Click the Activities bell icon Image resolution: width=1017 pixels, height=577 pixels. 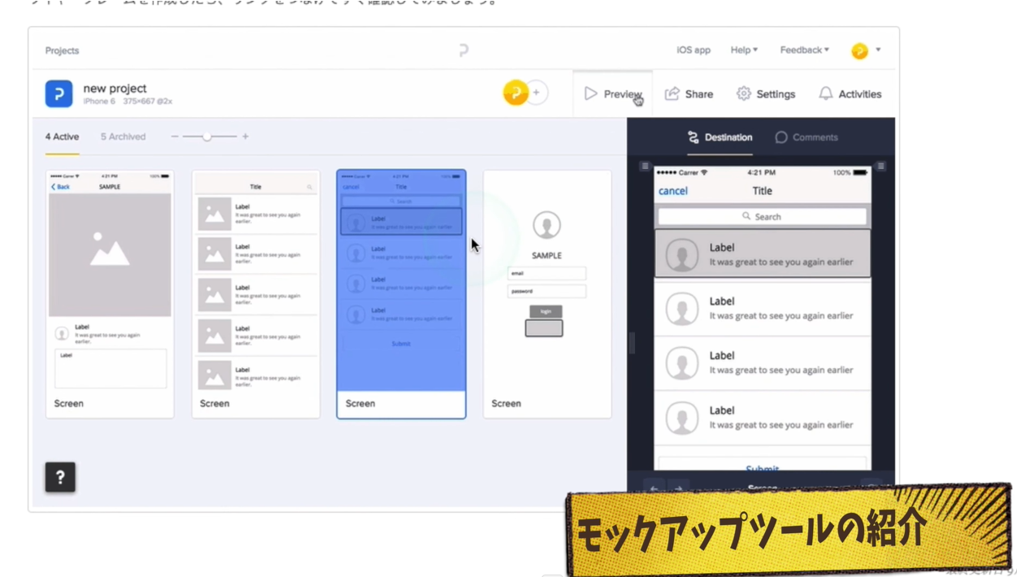tap(826, 93)
